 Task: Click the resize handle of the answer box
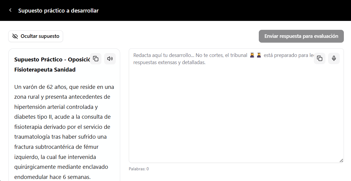click(x=341, y=161)
